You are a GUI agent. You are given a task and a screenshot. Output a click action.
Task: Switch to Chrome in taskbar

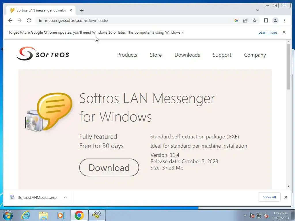coord(79,215)
